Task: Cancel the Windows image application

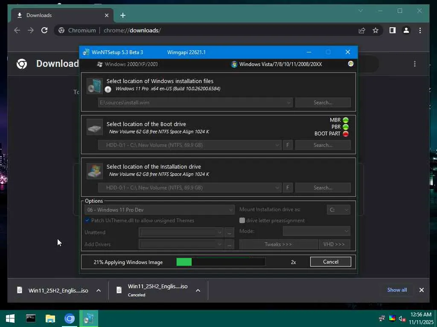Action: [x=331, y=262]
